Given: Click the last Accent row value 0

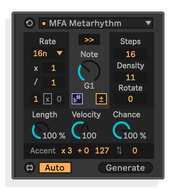Looking at the screenshot, I should [x=135, y=151].
